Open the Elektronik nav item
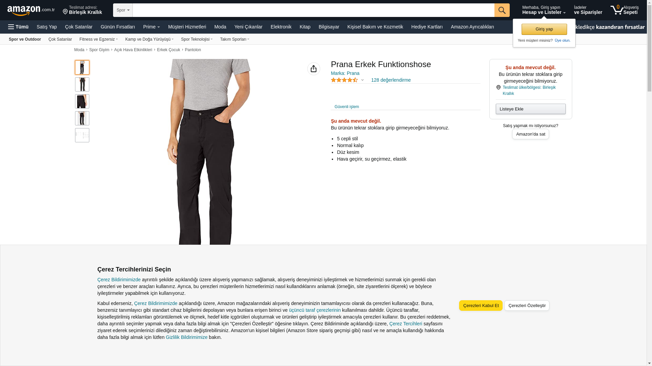Screen dimensions: 652x366 [281, 27]
